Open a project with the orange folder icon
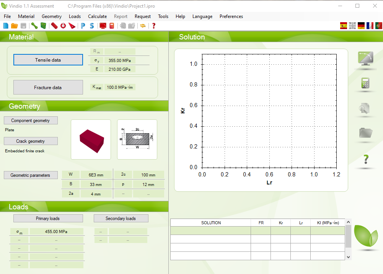Viewport: 383px width, 274px height. [15, 26]
